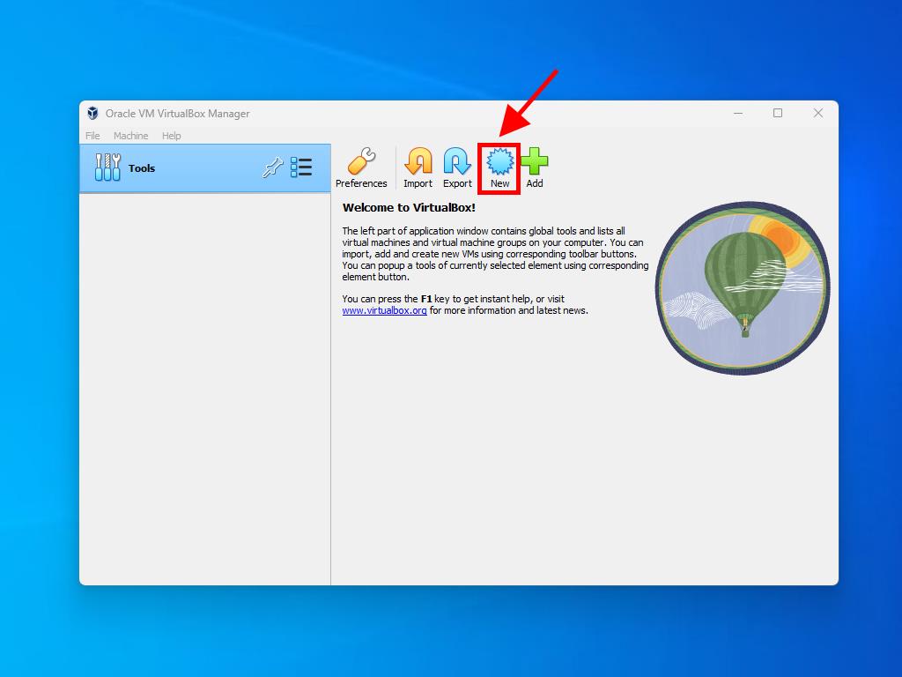Visit the www.virtualbox.org link
The height and width of the screenshot is (677, 902).
[384, 310]
